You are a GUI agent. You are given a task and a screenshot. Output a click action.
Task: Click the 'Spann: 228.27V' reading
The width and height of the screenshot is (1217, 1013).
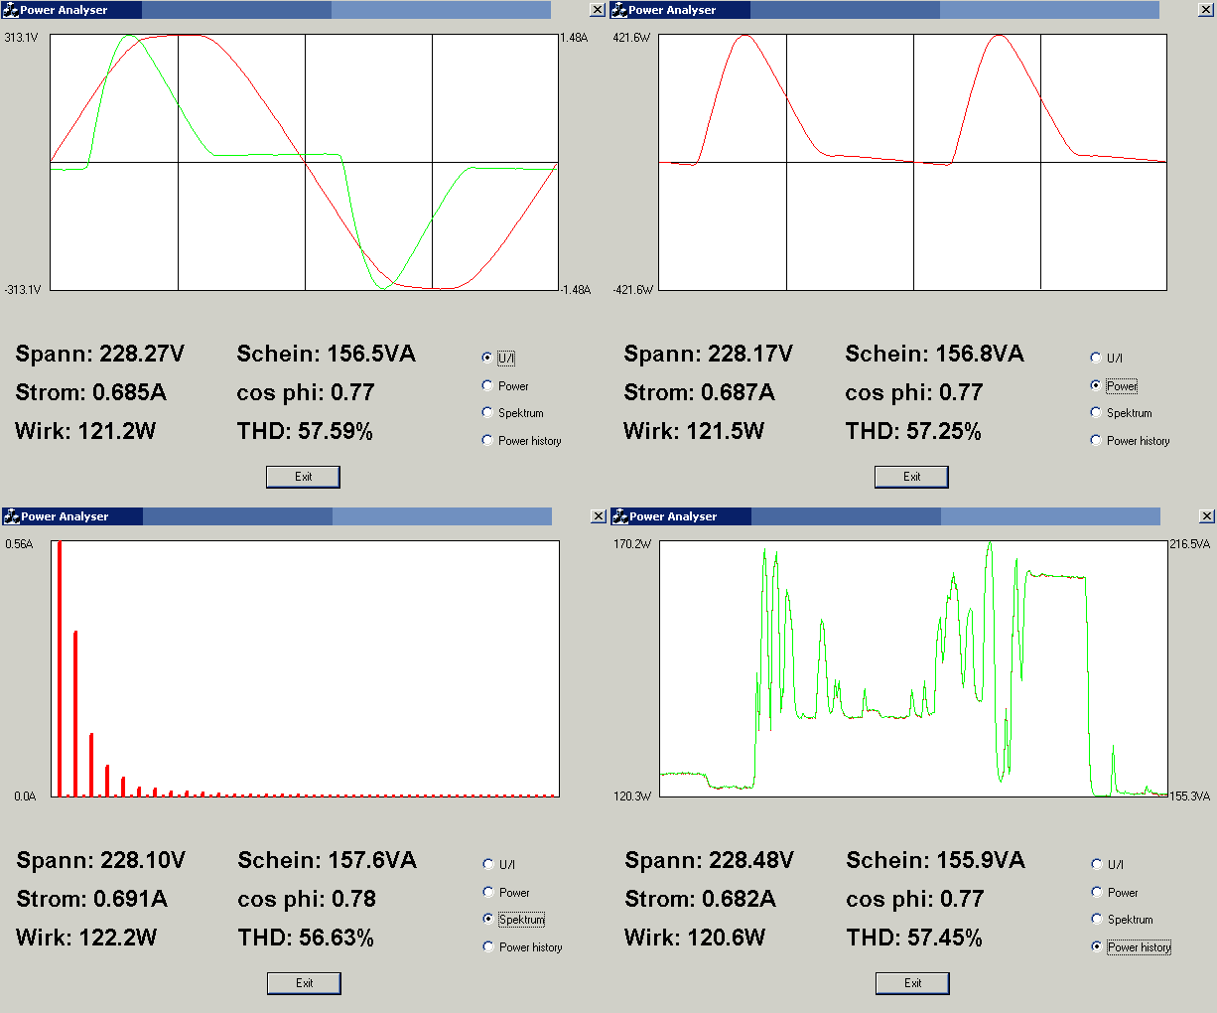click(100, 355)
